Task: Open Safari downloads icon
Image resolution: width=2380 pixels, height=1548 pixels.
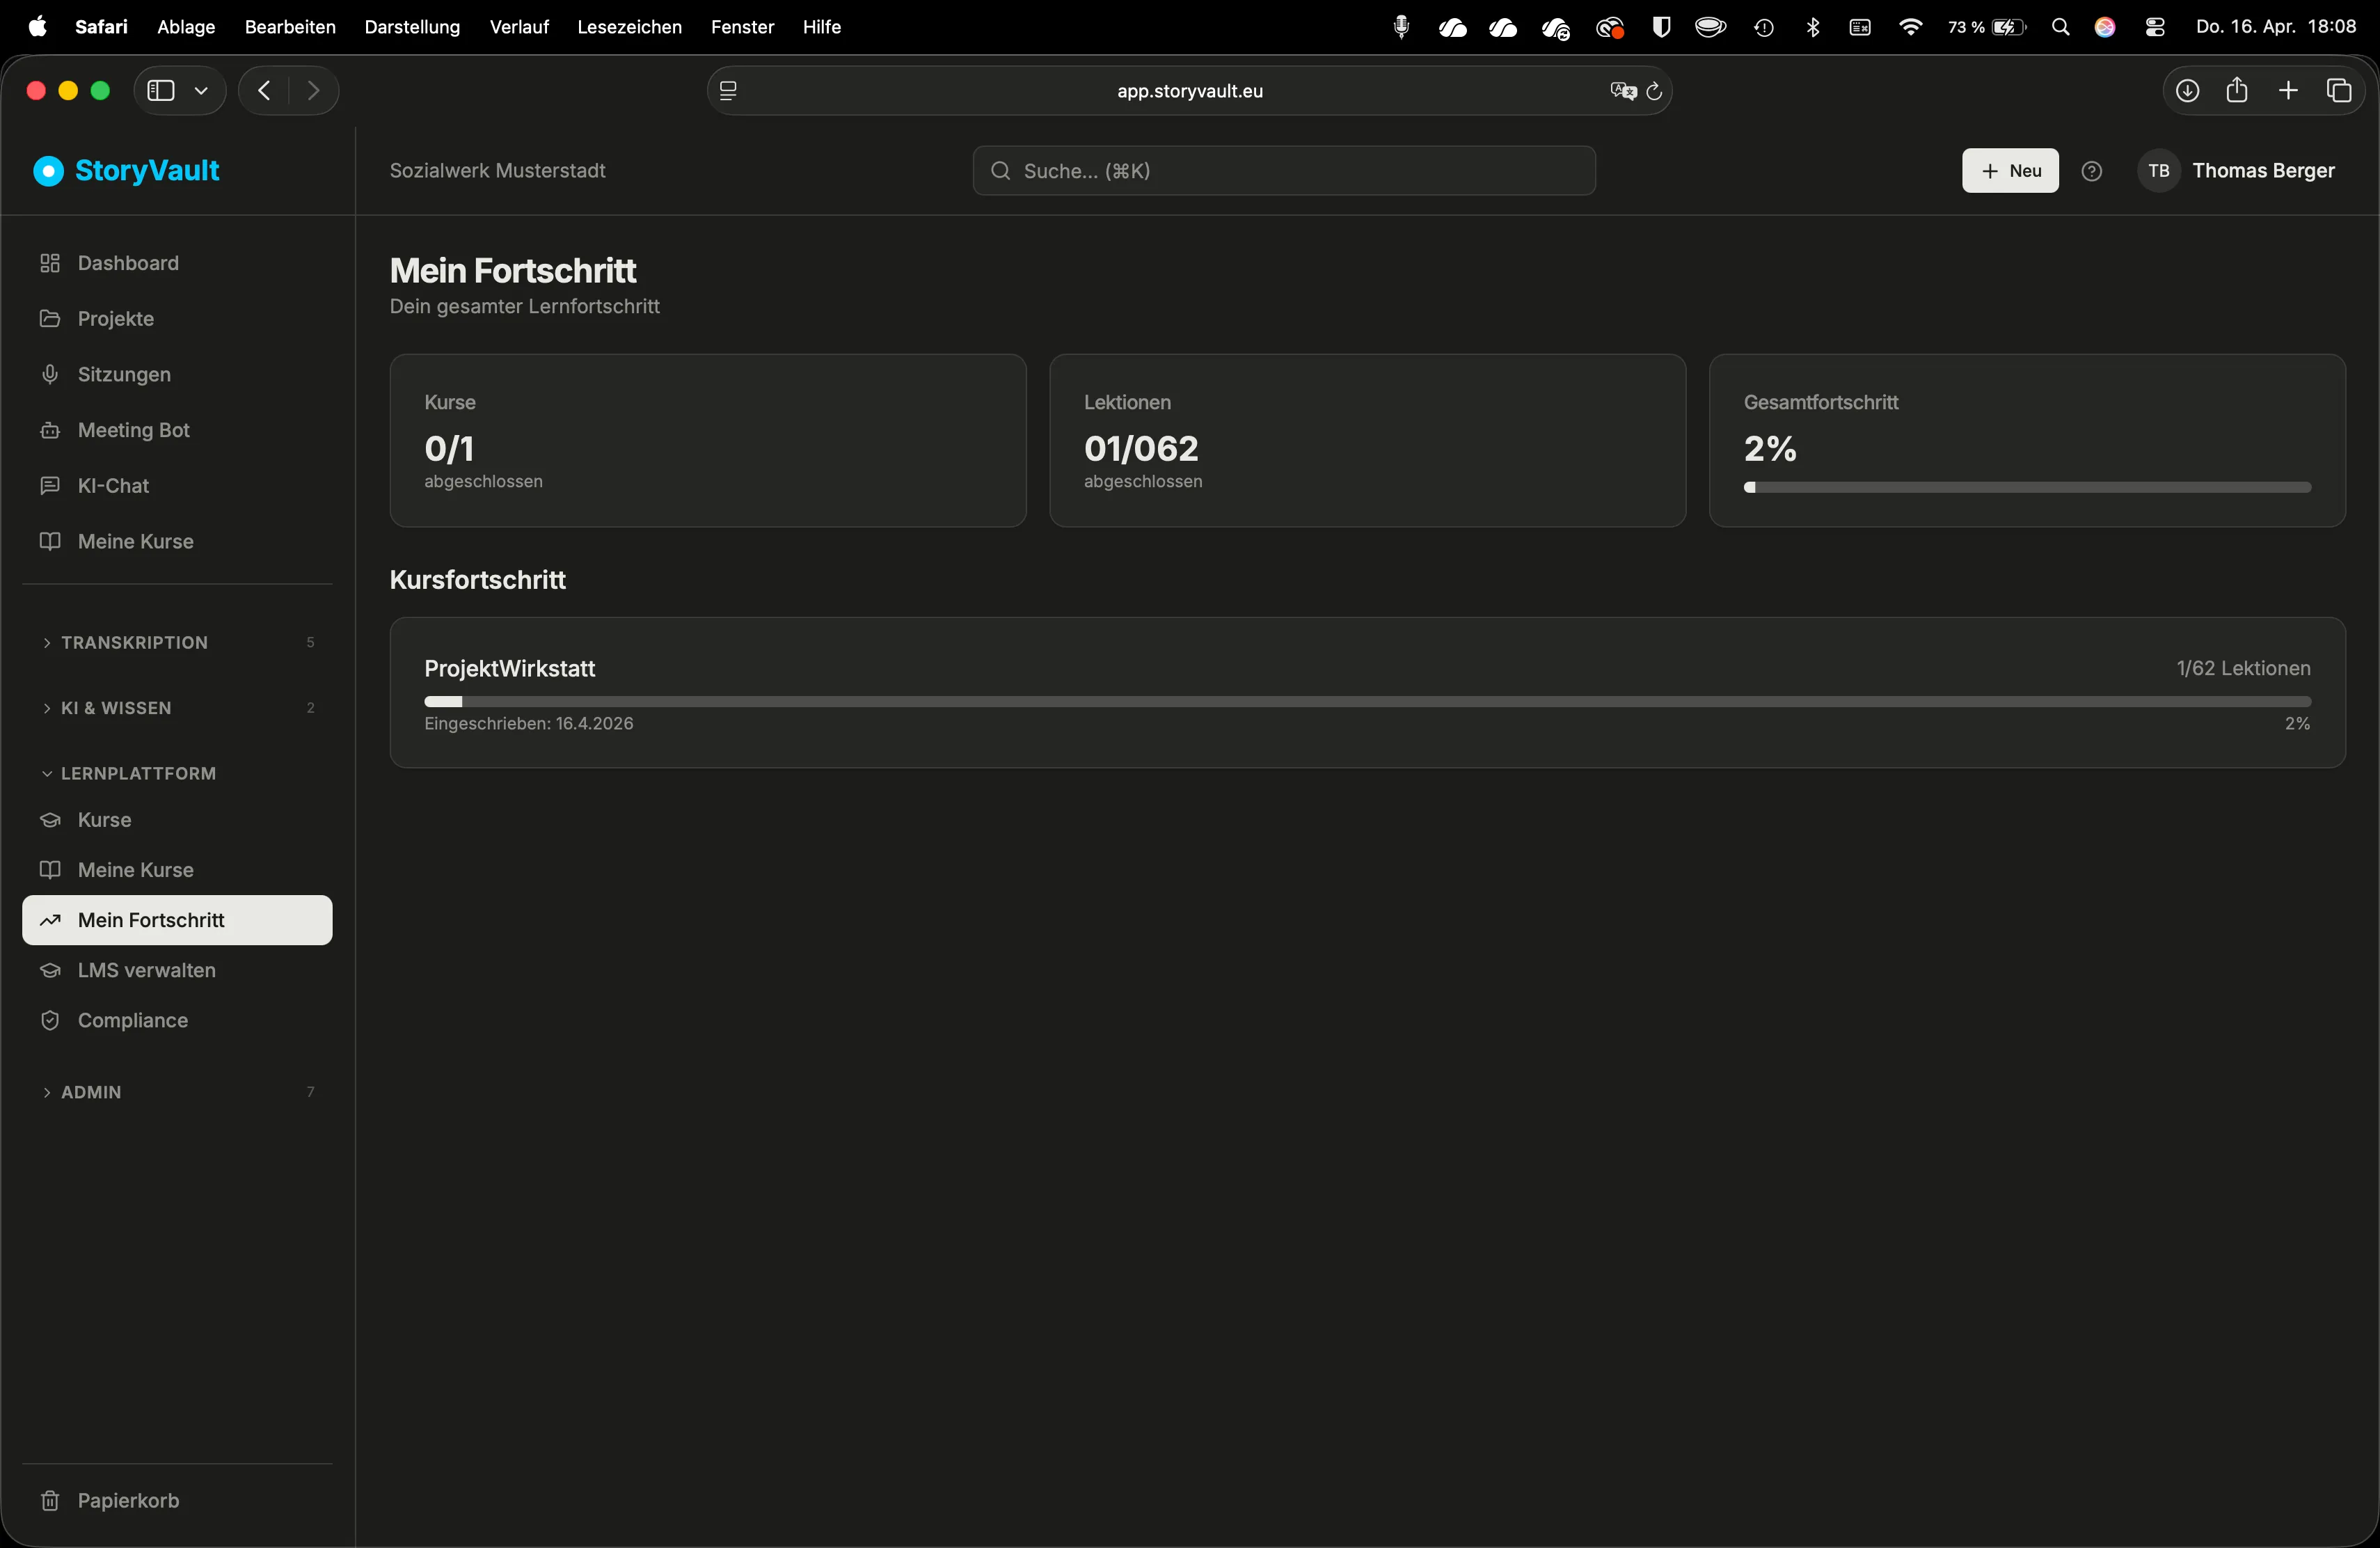Action: [x=2187, y=91]
